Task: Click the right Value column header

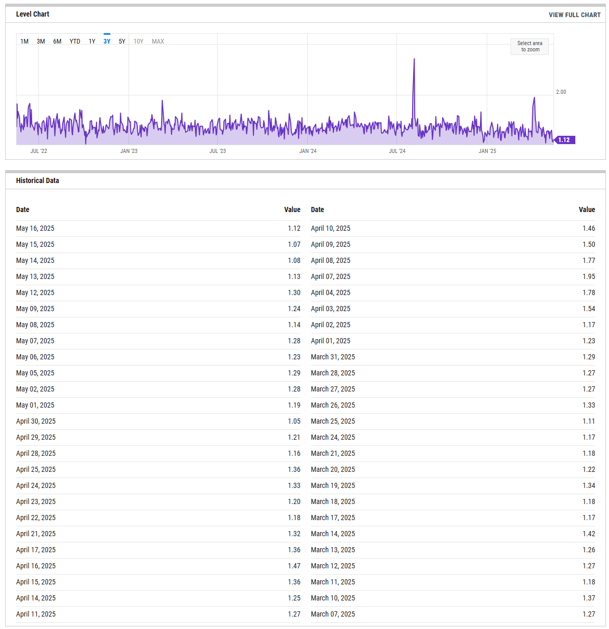Action: tap(587, 210)
